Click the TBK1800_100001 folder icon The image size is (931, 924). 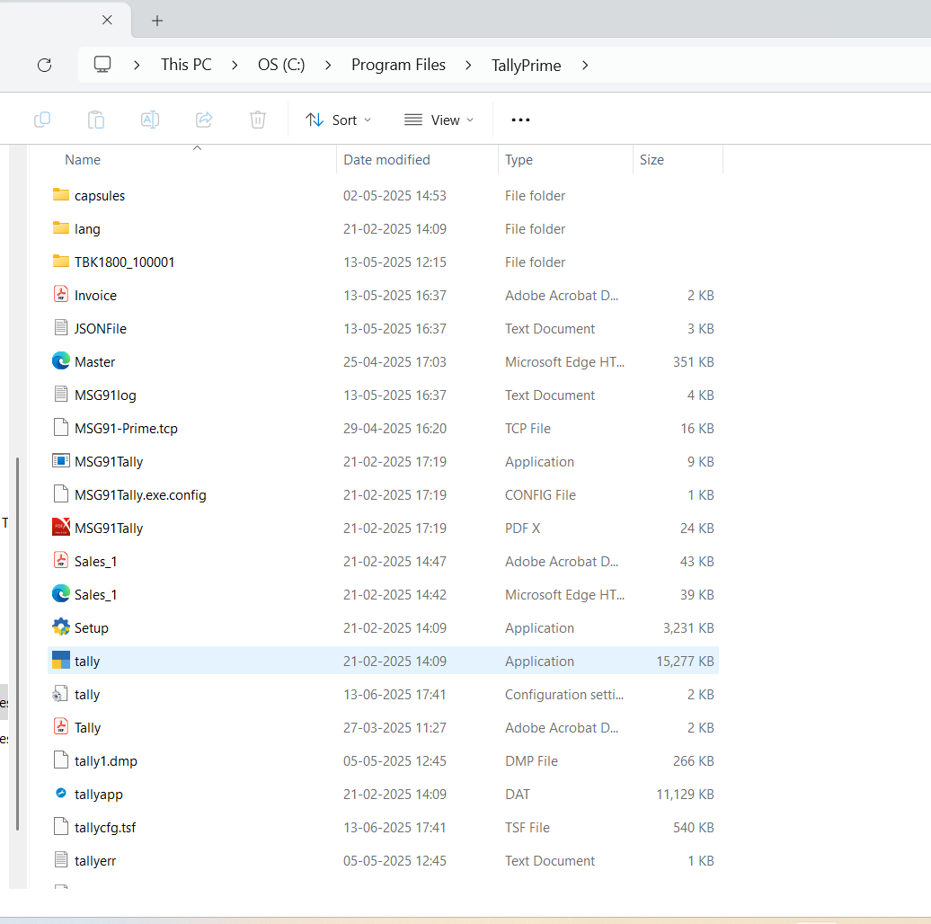click(60, 262)
